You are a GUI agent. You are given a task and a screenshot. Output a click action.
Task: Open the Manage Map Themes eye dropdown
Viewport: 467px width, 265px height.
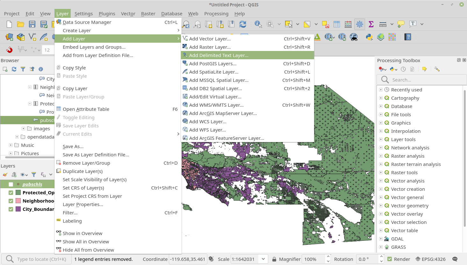(24, 175)
